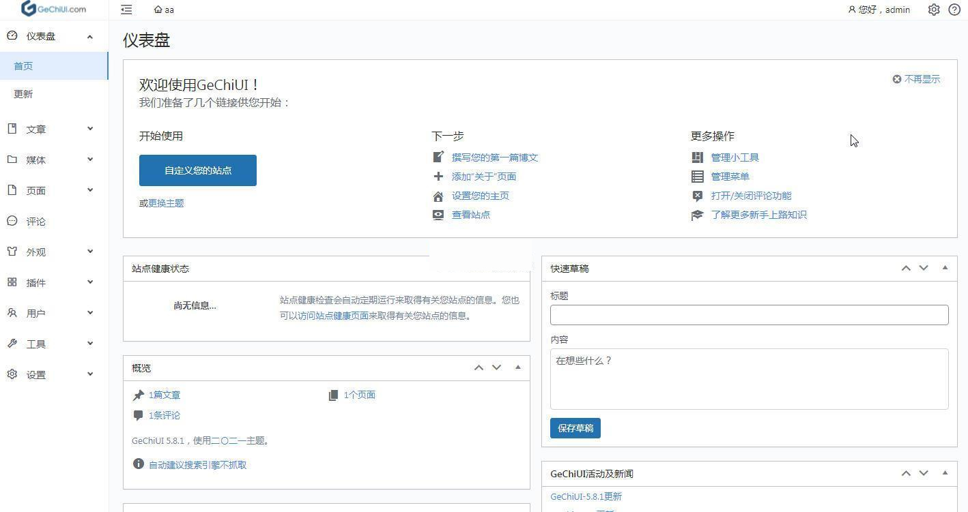
Task: Move the 概览 panel up
Action: coord(479,367)
